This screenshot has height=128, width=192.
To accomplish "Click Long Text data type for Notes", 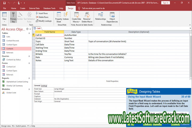I will 76,60.
